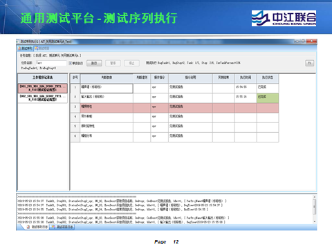Click the parameter name cell in row 2

click(107, 98)
